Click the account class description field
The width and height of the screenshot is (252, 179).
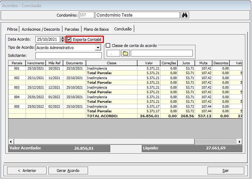(162, 53)
